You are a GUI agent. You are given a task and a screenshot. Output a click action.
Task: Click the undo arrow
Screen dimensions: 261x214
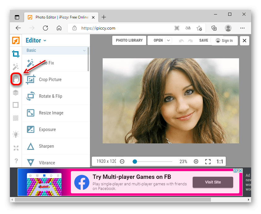coord(182,41)
